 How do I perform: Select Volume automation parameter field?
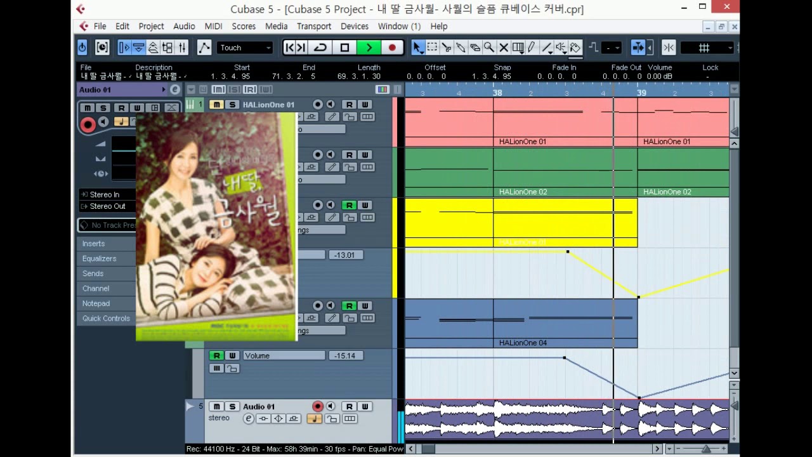point(284,356)
